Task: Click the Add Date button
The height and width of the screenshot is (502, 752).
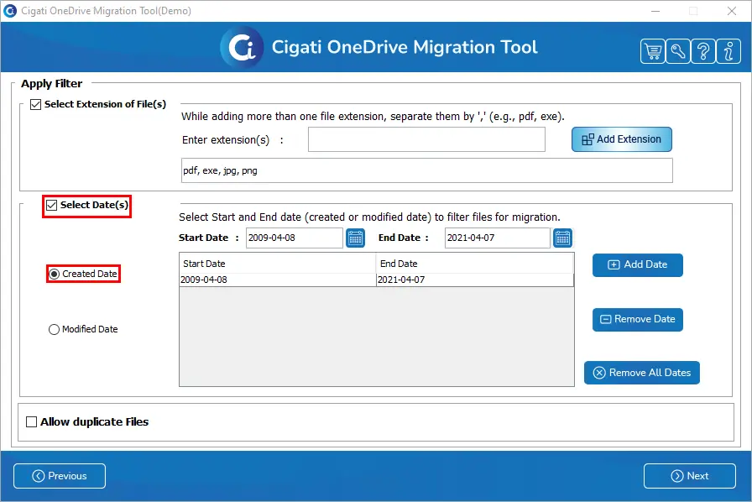Action: click(x=637, y=265)
